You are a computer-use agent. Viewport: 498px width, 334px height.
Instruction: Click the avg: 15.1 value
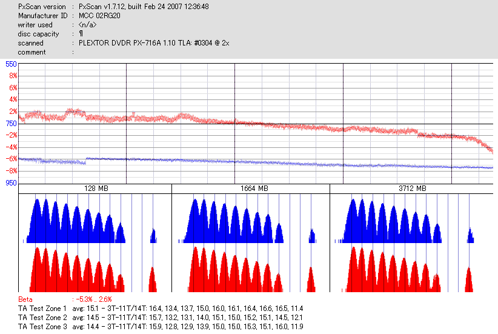[x=85, y=309]
